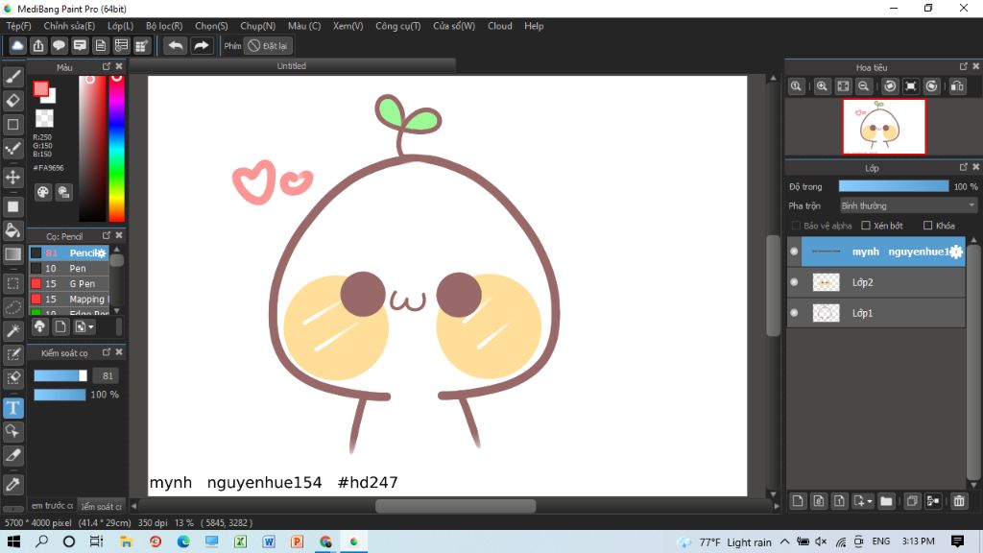The width and height of the screenshot is (983, 553).
Task: Close the Màu color panel
Action: coord(119,66)
